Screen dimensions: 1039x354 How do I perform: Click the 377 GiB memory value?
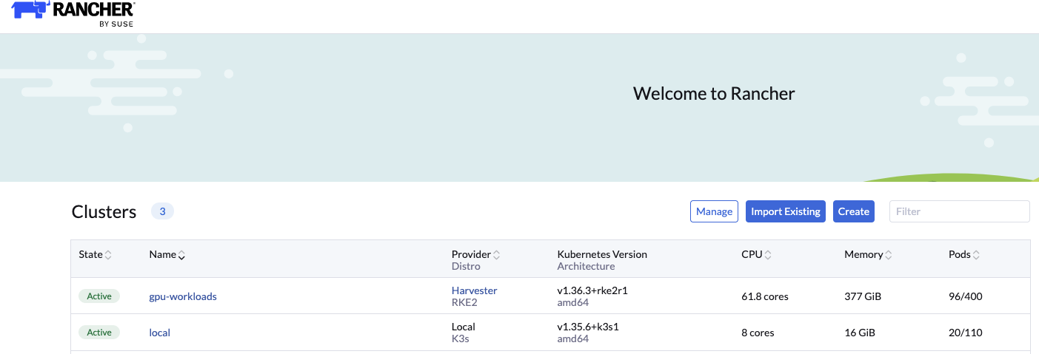pos(863,296)
